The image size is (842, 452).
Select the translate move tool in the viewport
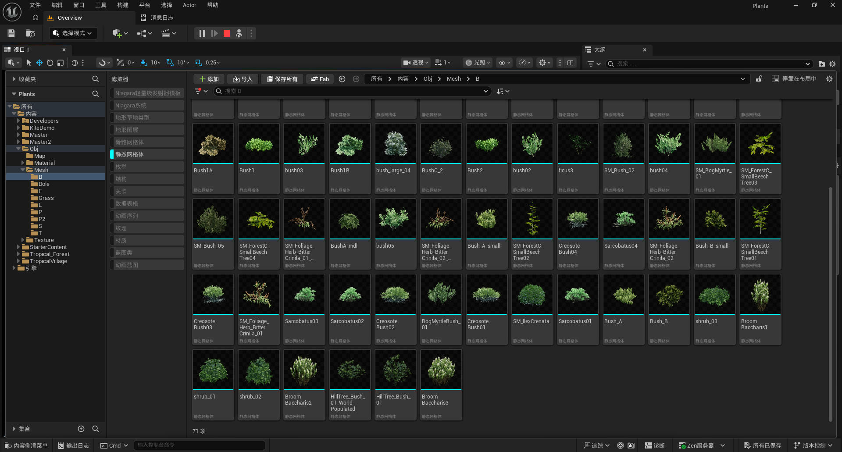pyautogui.click(x=39, y=63)
